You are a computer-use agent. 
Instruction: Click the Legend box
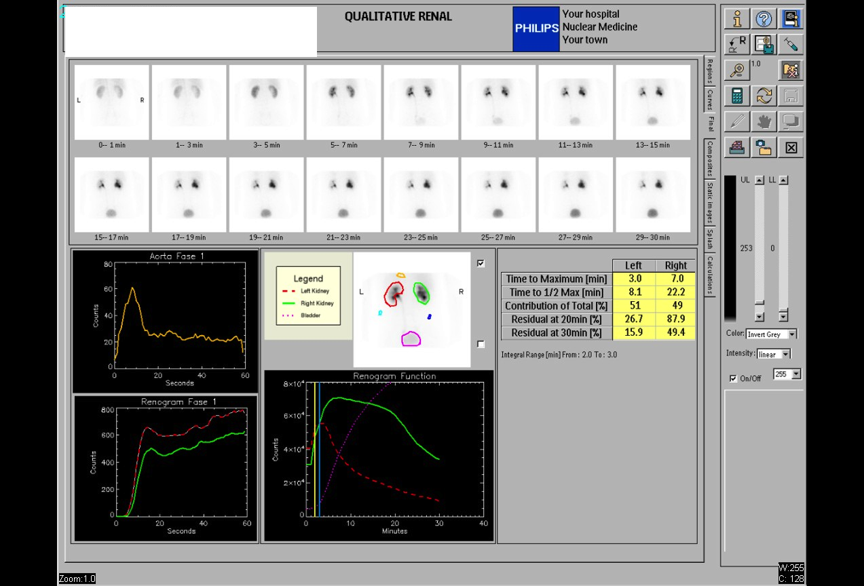coord(308,295)
